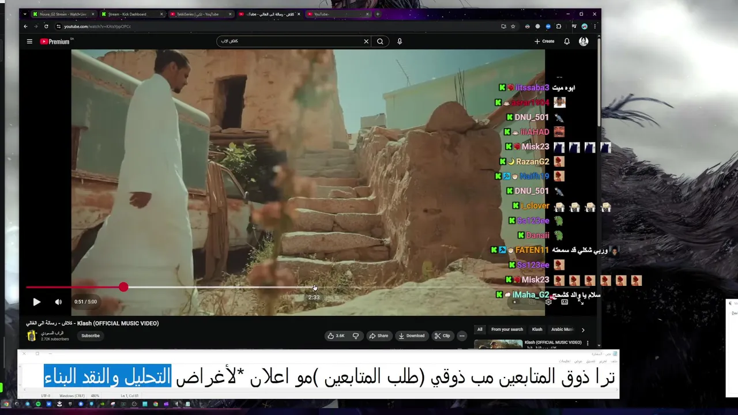Viewport: 738px width, 415px height.
Task: Play the paused video
Action: (36, 302)
